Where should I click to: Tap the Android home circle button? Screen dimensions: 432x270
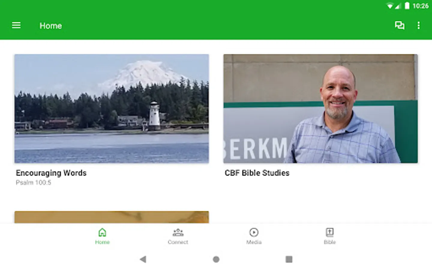click(x=216, y=259)
